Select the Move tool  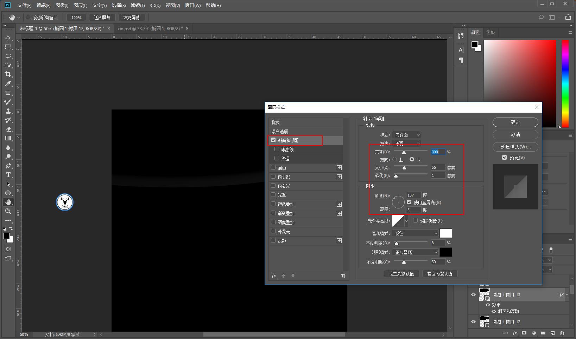click(x=8, y=38)
